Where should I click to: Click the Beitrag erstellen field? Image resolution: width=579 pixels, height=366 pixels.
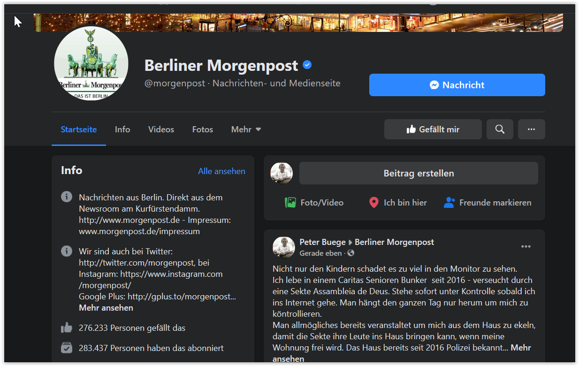click(419, 173)
